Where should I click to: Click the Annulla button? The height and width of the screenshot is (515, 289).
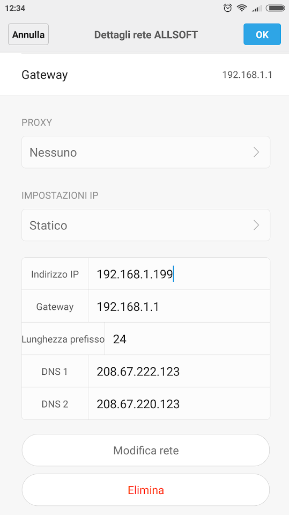28,34
